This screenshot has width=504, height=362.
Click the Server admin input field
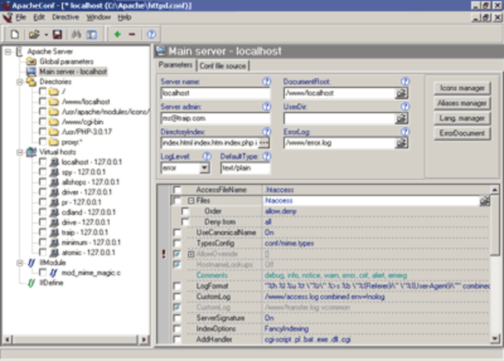(215, 118)
